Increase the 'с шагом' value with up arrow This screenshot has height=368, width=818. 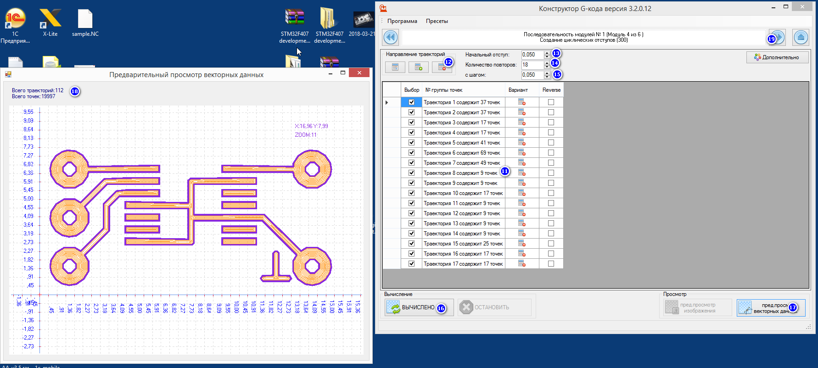coord(547,73)
